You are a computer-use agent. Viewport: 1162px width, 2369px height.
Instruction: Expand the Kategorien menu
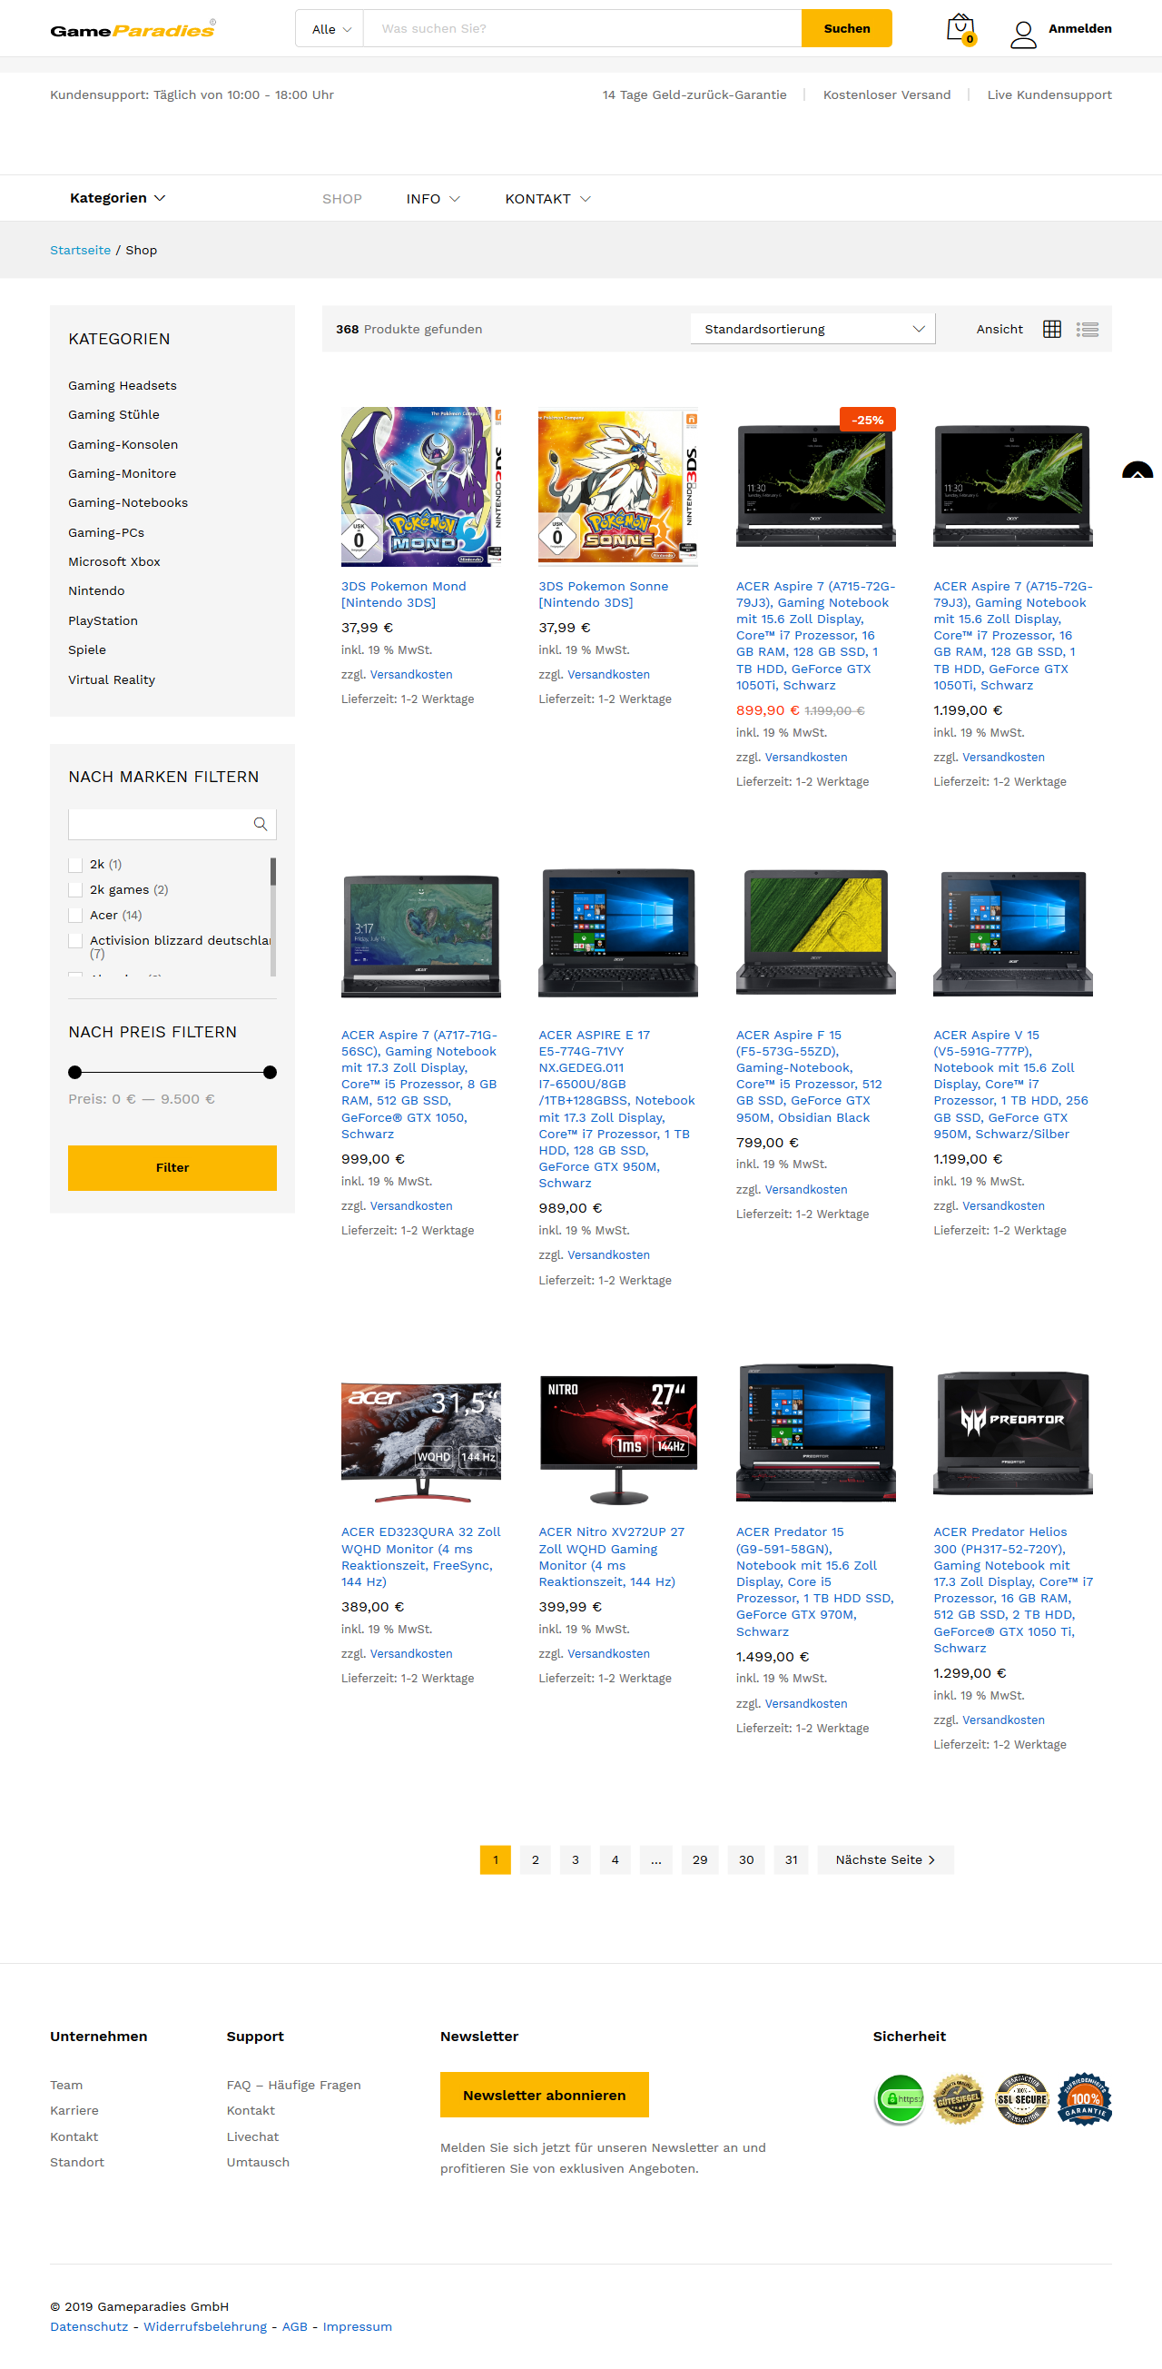pos(118,198)
